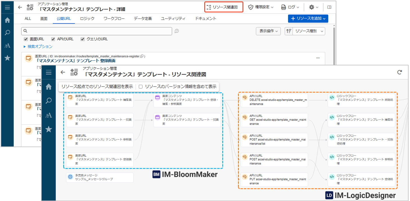
Task: Toggle the APIのURL checkbox
Action: (53, 39)
